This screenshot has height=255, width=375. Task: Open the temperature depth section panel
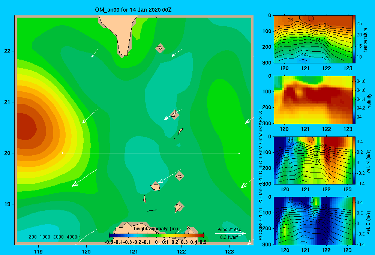coord(313,39)
